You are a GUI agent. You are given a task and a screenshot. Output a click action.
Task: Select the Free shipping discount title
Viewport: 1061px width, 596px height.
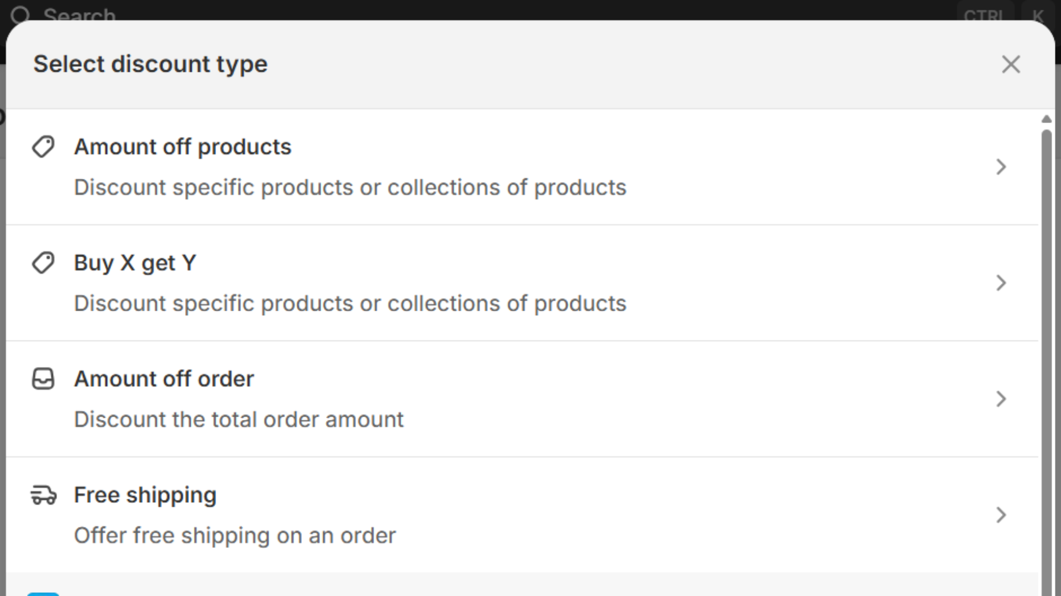tap(145, 495)
